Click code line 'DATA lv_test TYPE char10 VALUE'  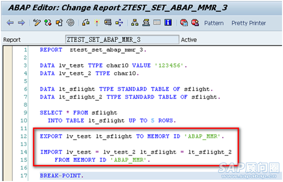(113, 66)
